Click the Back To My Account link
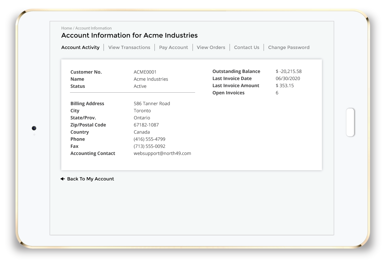Screen dimensions: 387x265 tap(91, 179)
